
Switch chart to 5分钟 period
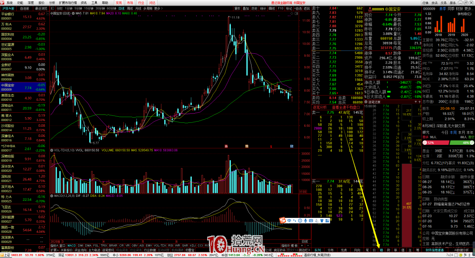tap(78, 8)
